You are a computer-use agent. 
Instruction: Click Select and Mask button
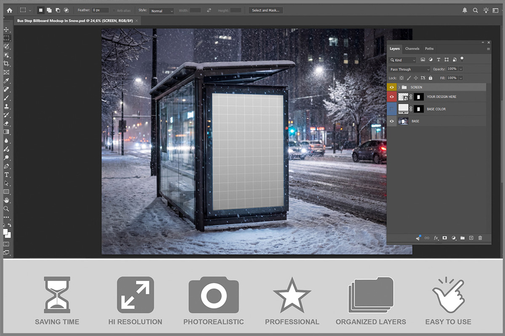265,10
